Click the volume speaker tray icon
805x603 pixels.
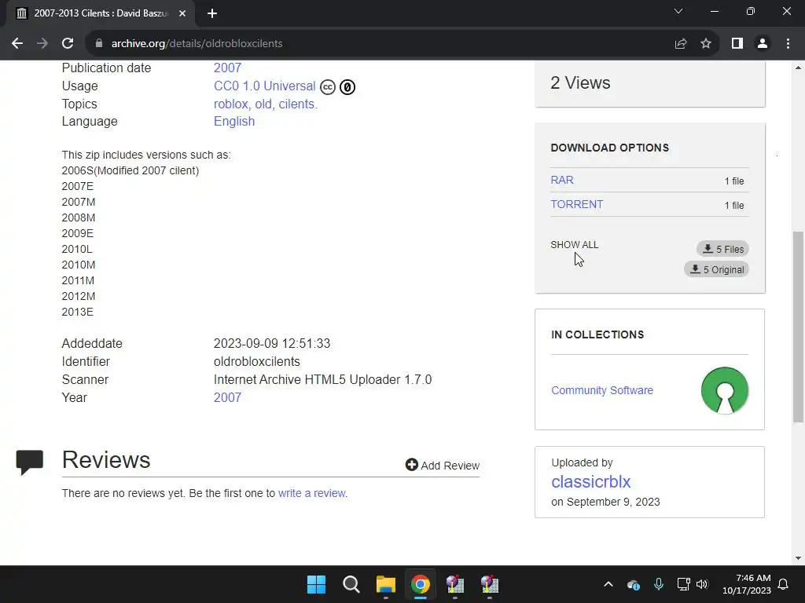coord(702,584)
